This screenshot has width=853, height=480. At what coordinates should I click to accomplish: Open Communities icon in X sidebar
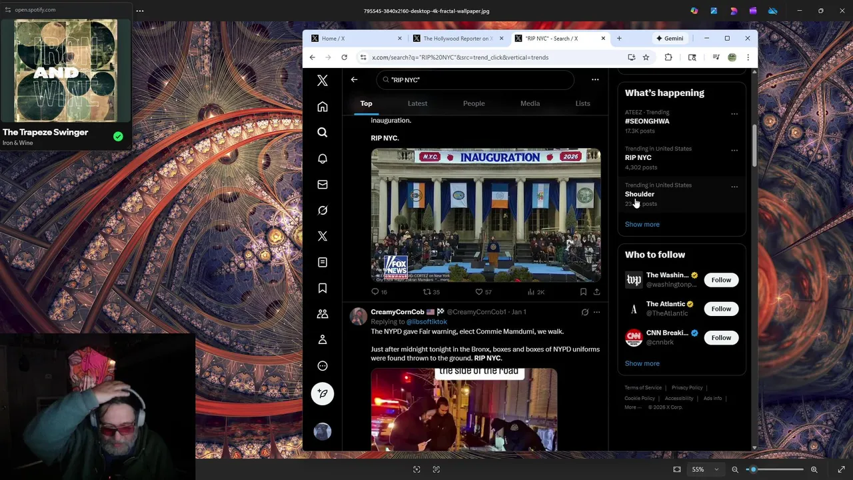point(323,314)
